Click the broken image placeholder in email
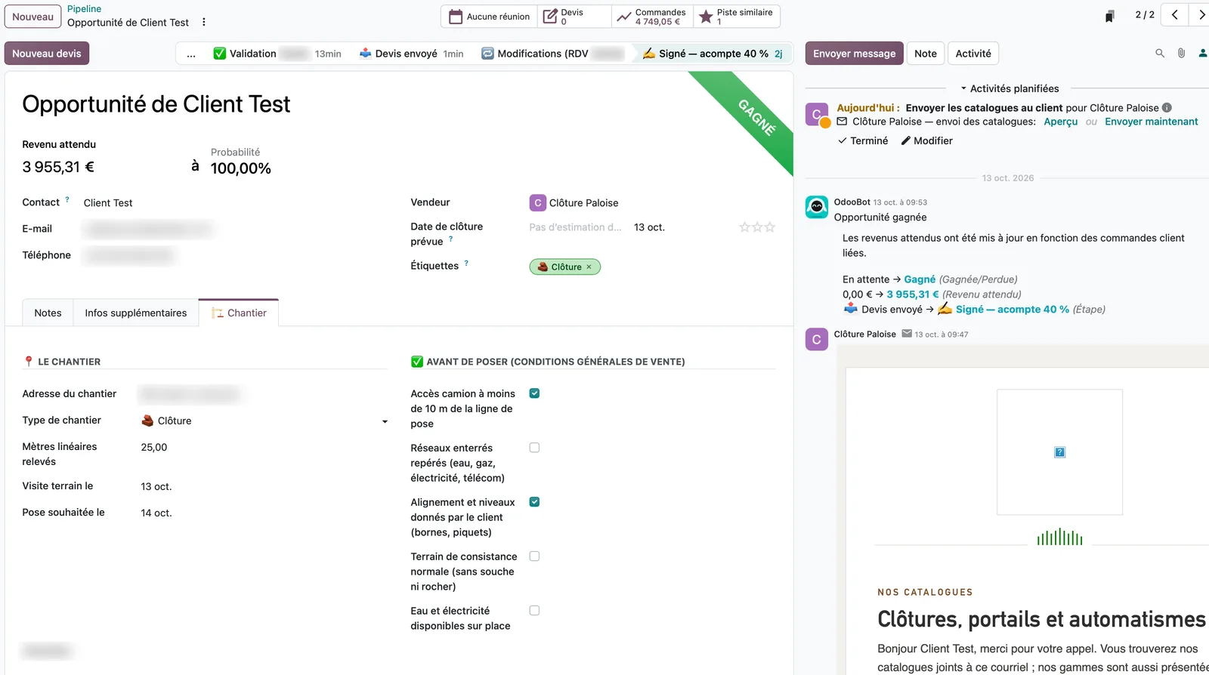The width and height of the screenshot is (1209, 675). point(1059,452)
